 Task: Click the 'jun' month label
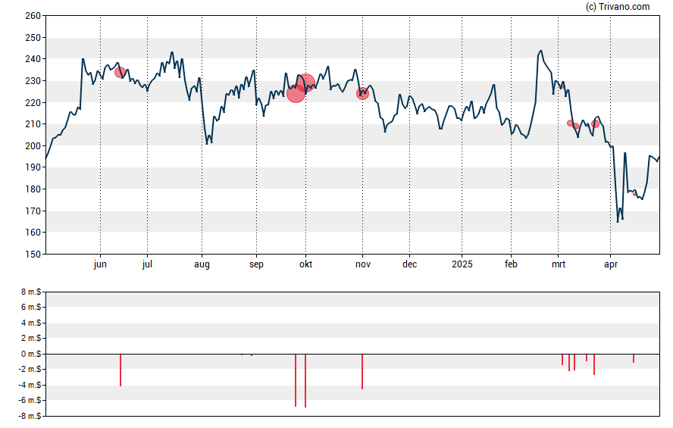pyautogui.click(x=100, y=264)
